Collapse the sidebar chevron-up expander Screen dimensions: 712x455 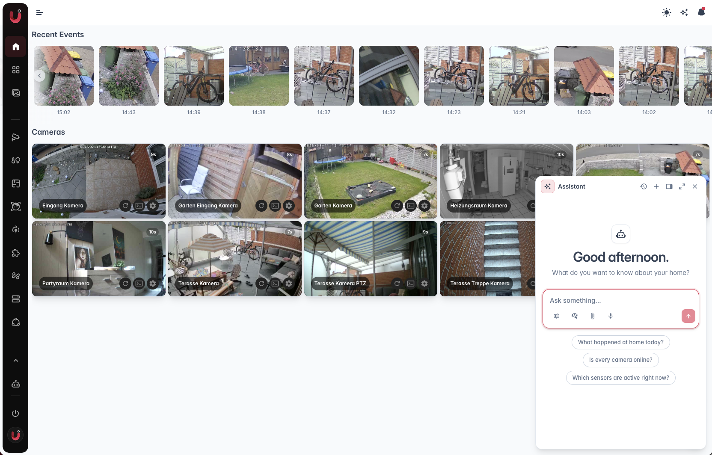click(16, 360)
